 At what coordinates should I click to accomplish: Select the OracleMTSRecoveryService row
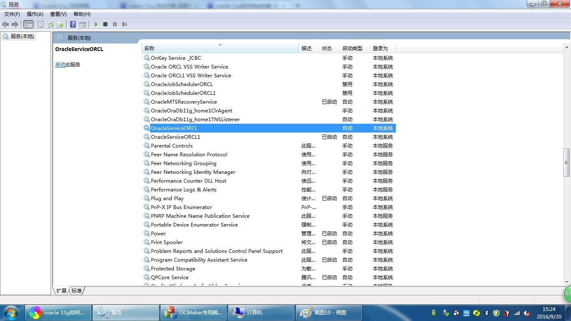point(269,102)
